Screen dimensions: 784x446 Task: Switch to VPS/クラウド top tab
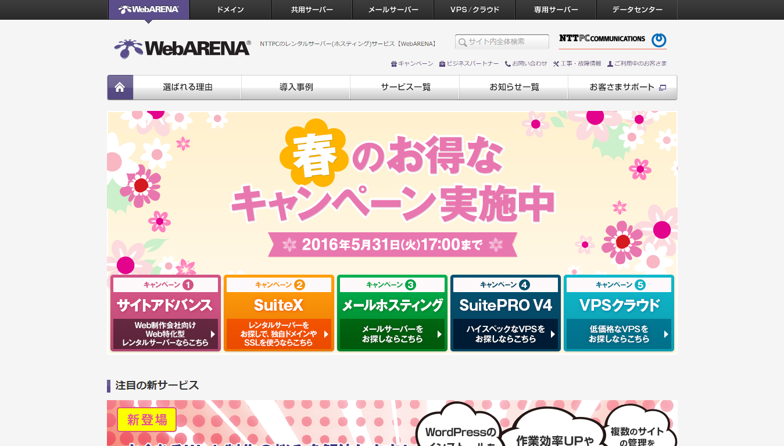474,10
